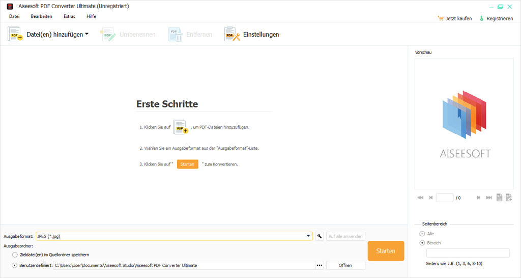Click the Jetzt kaufen link text

point(458,19)
